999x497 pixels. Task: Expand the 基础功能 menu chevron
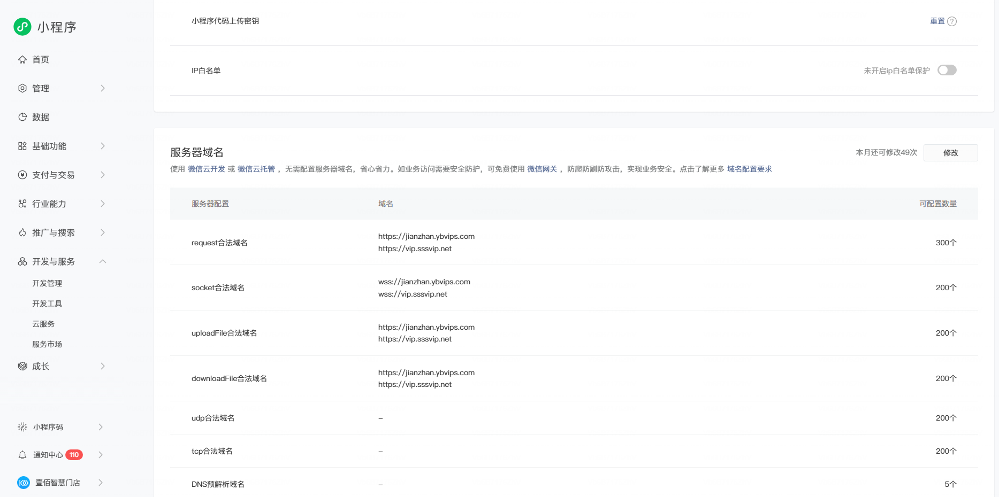[103, 146]
